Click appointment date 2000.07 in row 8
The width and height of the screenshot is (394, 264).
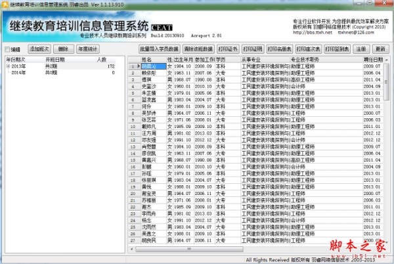pyautogui.click(x=372, y=113)
